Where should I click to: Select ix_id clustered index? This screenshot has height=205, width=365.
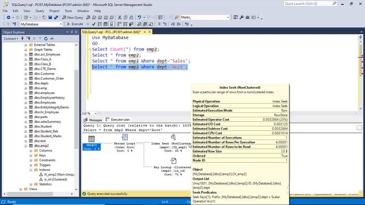tap(53, 179)
